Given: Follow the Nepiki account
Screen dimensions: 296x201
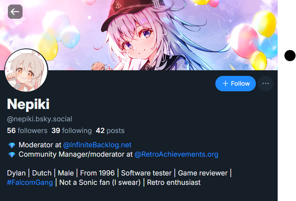Looking at the screenshot, I should coord(235,83).
